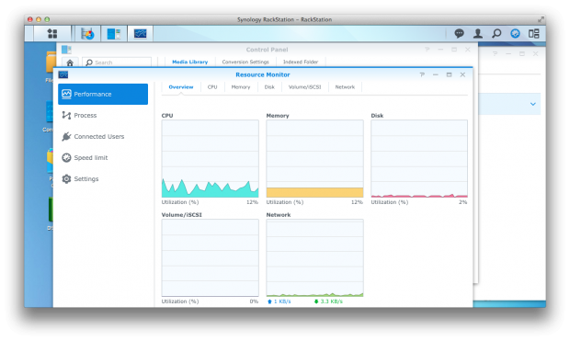The width and height of the screenshot is (570, 341).
Task: Open Media Library tab in Control Panel
Action: [189, 63]
